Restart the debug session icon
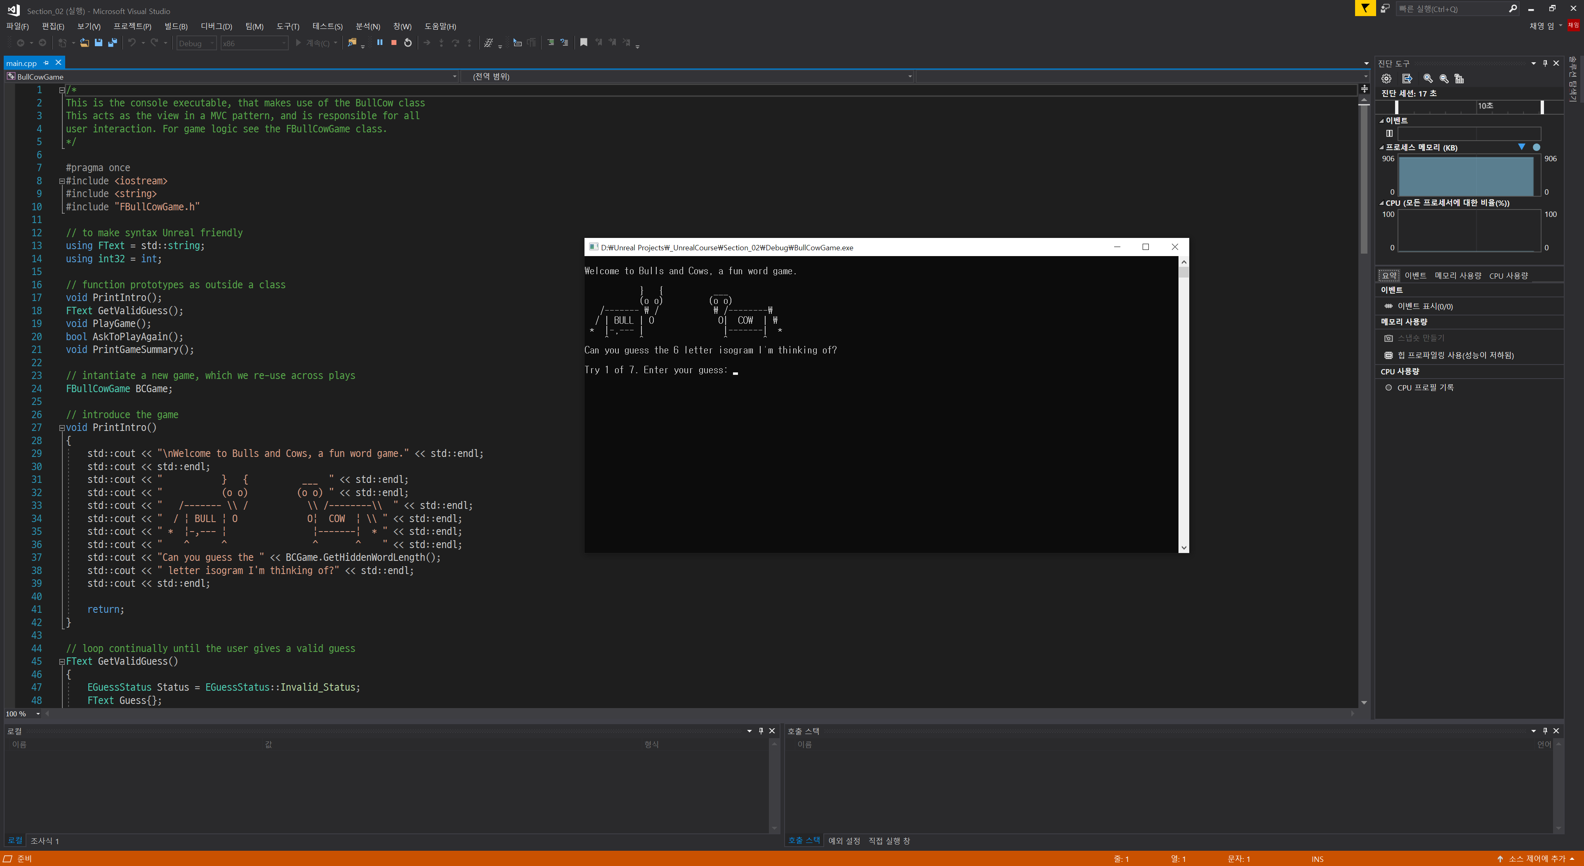Image resolution: width=1584 pixels, height=866 pixels. click(x=408, y=42)
